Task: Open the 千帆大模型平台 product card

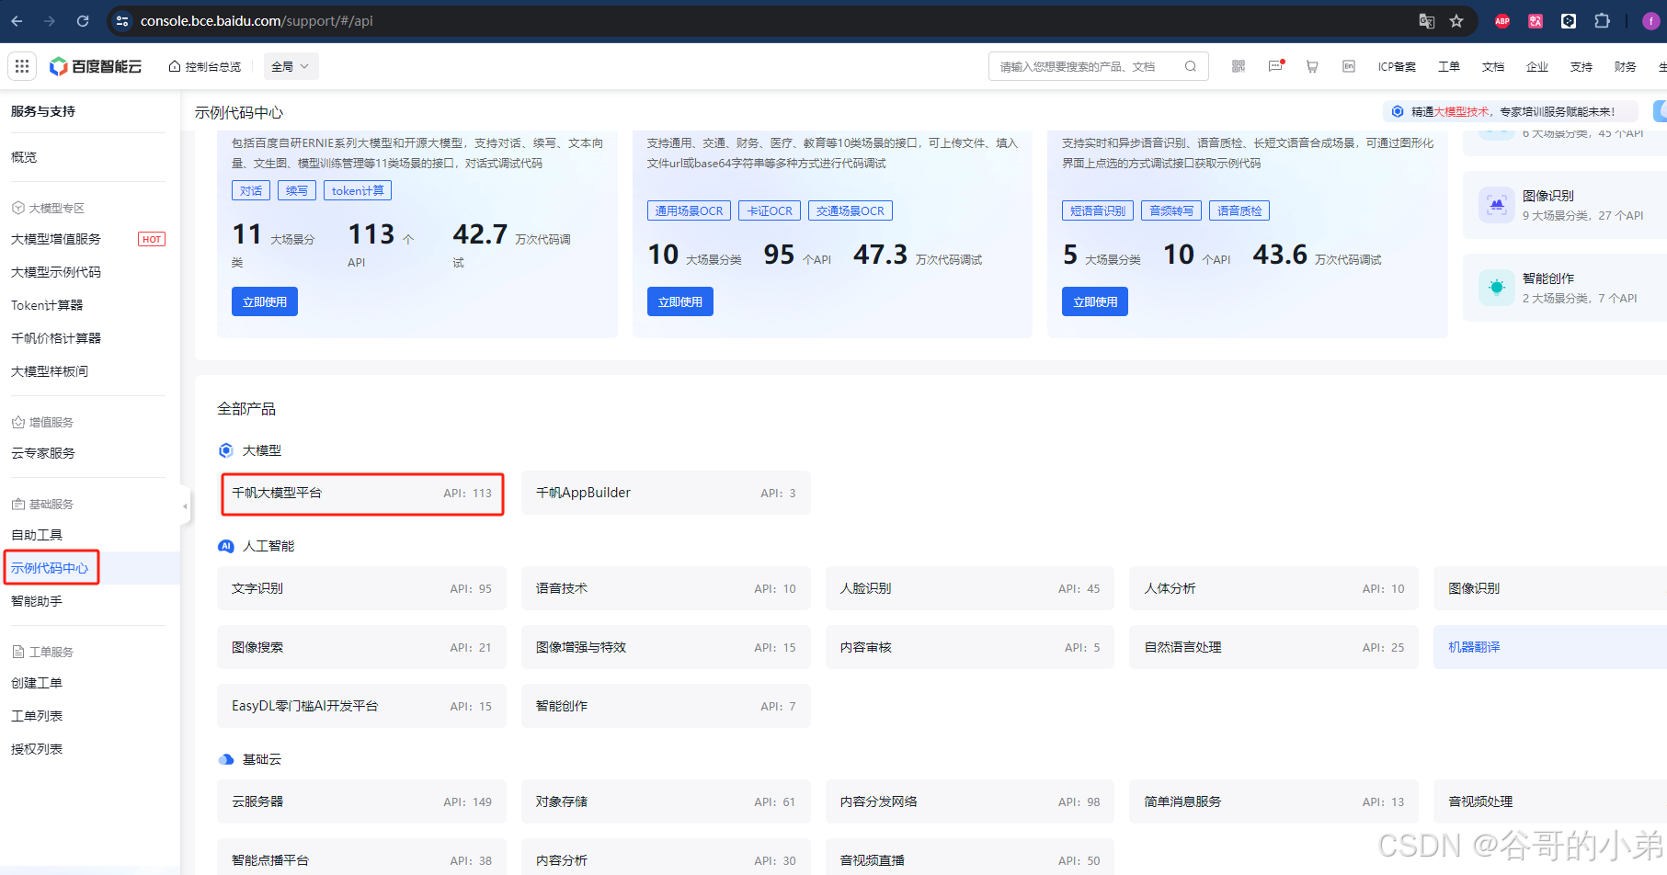Action: coord(362,494)
